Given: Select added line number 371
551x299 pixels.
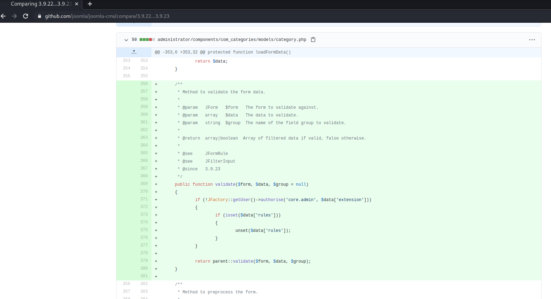Looking at the screenshot, I should (144, 199).
